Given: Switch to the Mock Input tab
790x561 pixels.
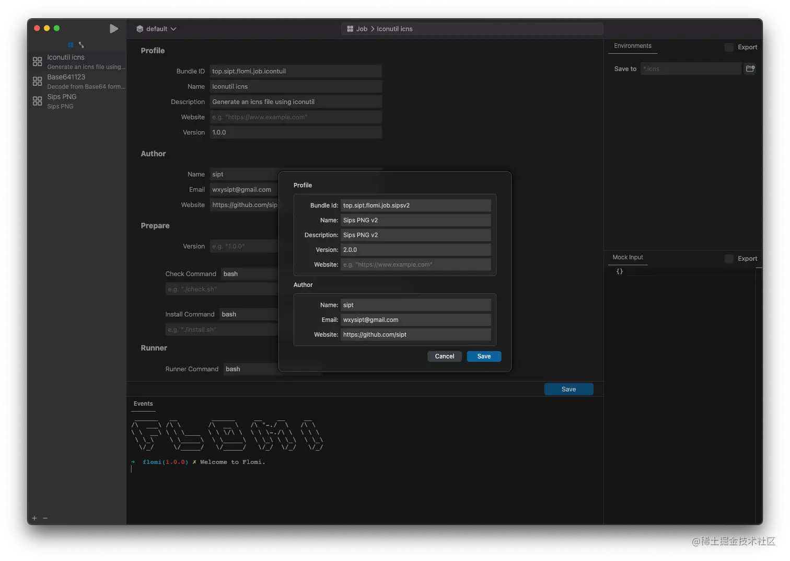Looking at the screenshot, I should pyautogui.click(x=628, y=257).
